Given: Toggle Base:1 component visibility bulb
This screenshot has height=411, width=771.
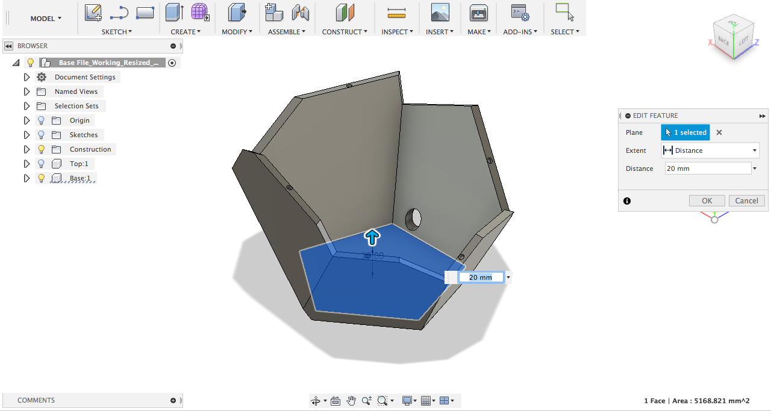Looking at the screenshot, I should coord(42,178).
